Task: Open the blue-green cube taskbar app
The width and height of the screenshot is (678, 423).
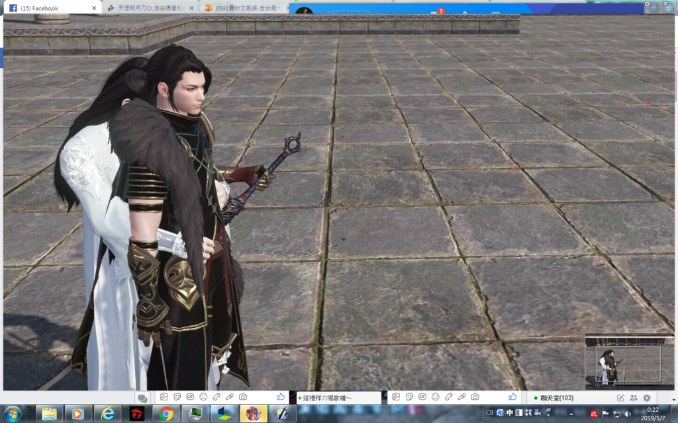Action: pyautogui.click(x=224, y=414)
